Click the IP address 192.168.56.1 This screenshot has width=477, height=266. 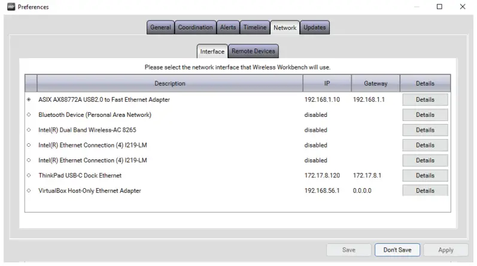click(x=322, y=191)
